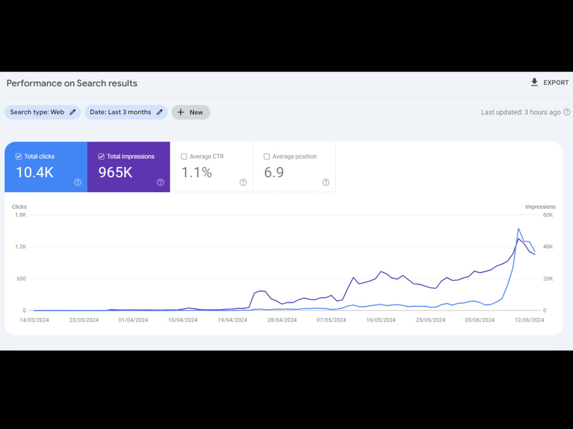Click the Clicks axis title
Image resolution: width=573 pixels, height=429 pixels.
tap(19, 207)
